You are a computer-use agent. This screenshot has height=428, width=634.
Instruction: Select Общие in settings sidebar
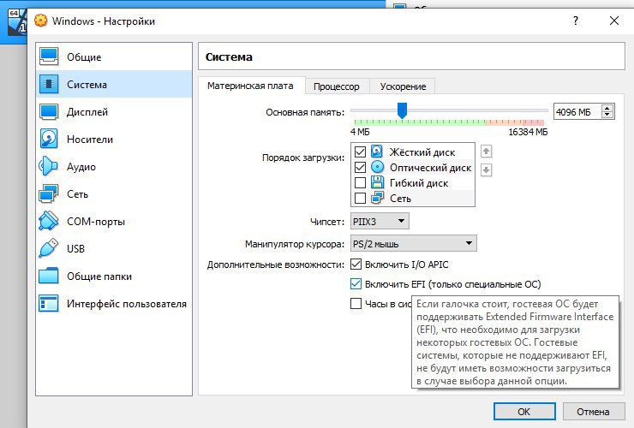114,56
